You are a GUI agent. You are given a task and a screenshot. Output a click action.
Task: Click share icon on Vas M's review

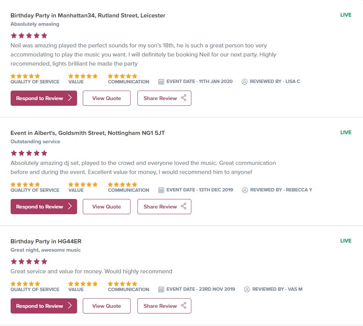pyautogui.click(x=184, y=306)
